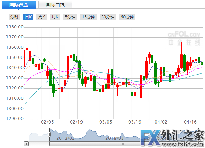Click the range navigator left handle

pyautogui.click(x=49, y=134)
